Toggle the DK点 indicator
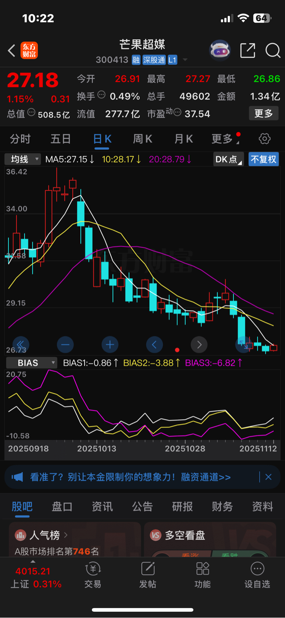 coord(229,159)
